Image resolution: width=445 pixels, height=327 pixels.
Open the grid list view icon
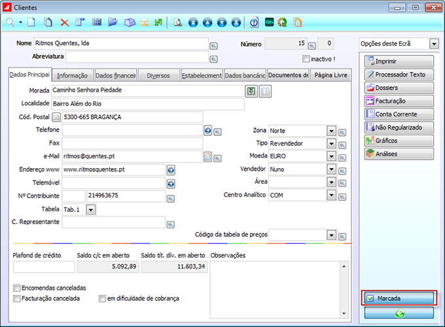96,22
